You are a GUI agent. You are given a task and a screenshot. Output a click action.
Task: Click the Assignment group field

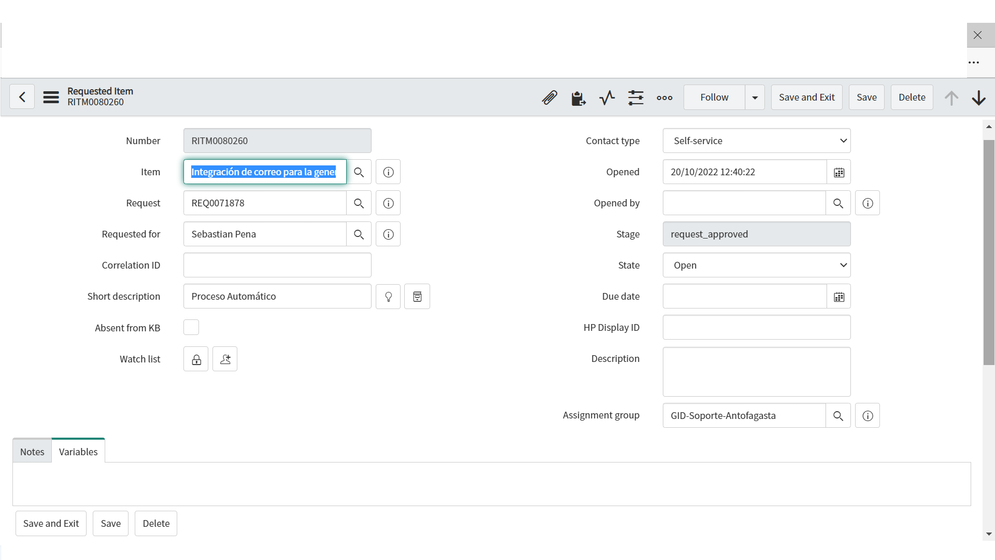(744, 415)
